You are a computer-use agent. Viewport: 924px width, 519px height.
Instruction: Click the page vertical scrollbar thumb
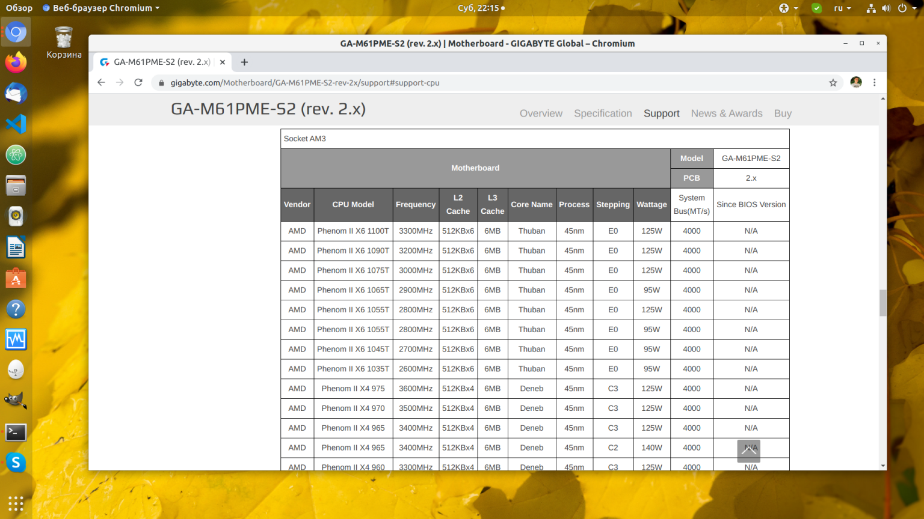[882, 303]
